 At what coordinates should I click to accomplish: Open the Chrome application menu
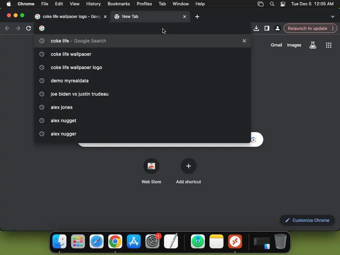[x=26, y=4]
